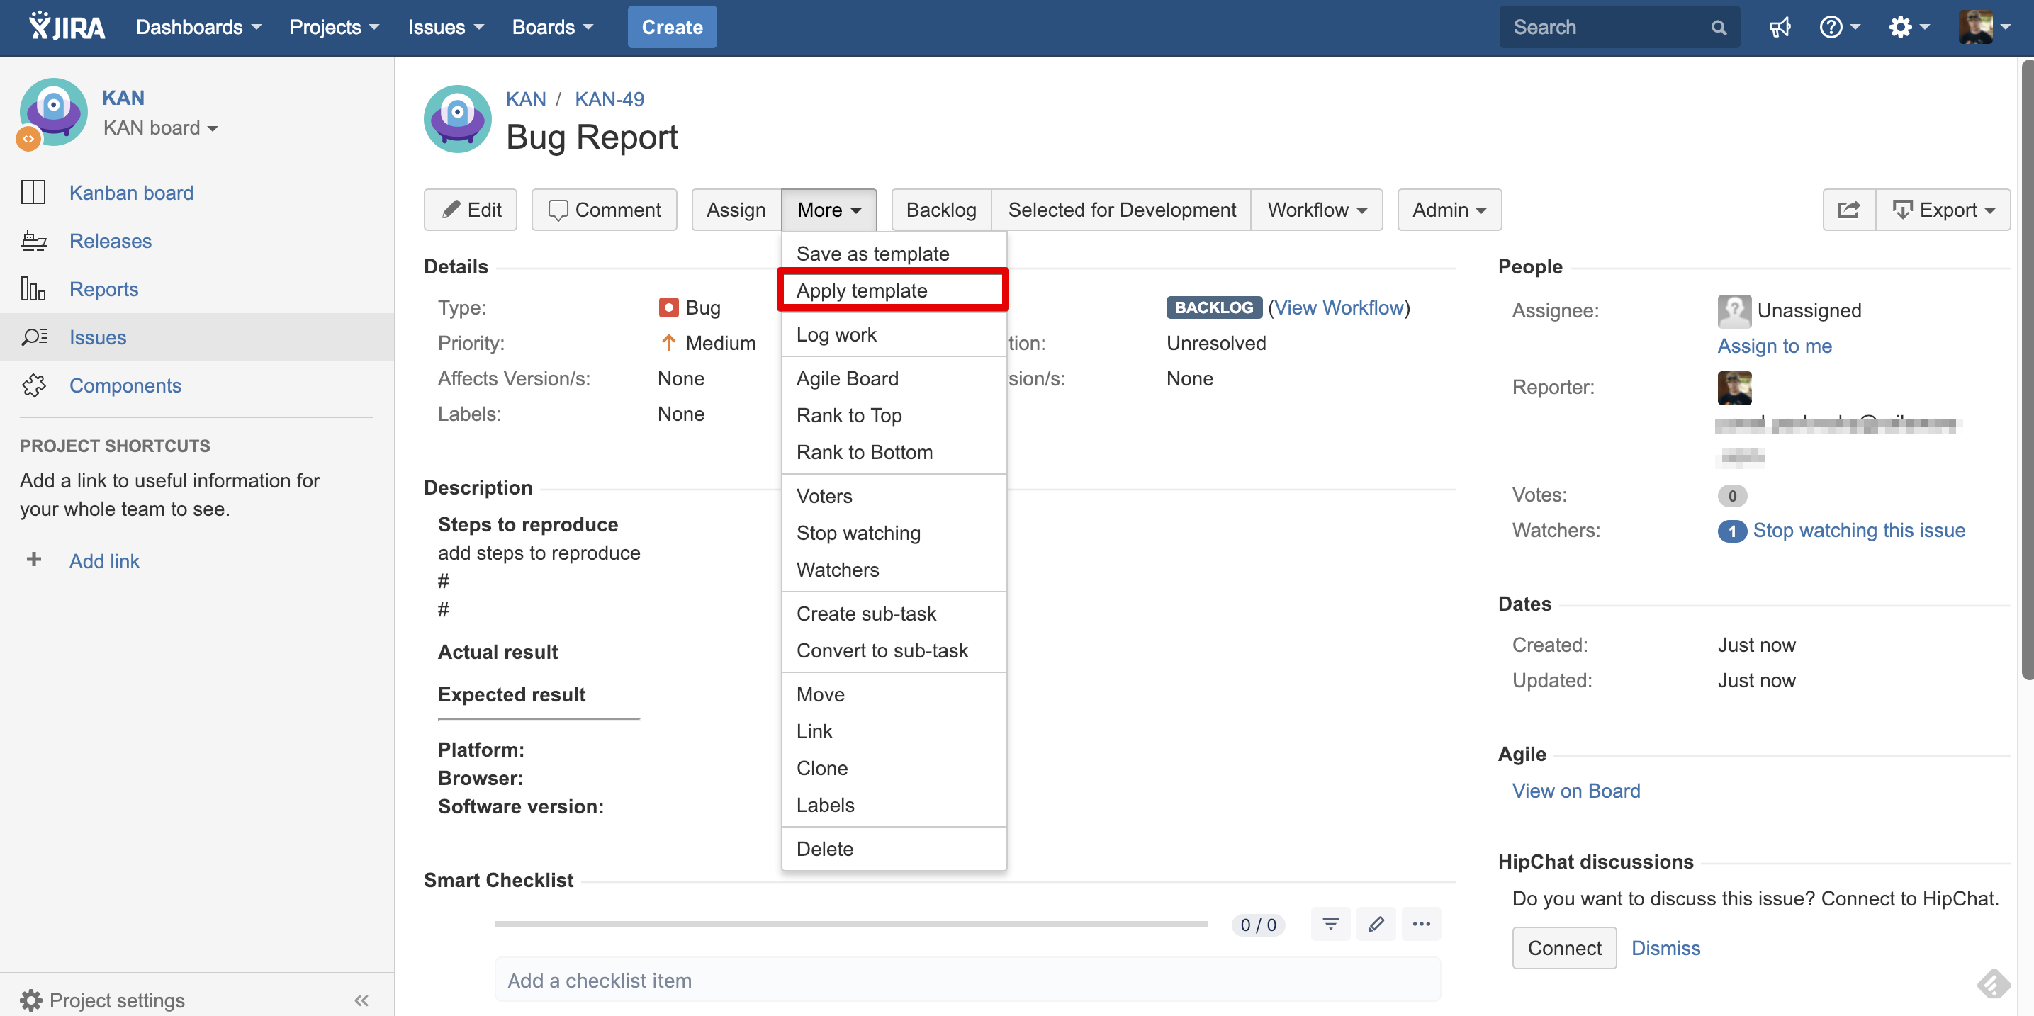The height and width of the screenshot is (1016, 2034).
Task: Click the checklist filter icon
Action: [x=1330, y=925]
